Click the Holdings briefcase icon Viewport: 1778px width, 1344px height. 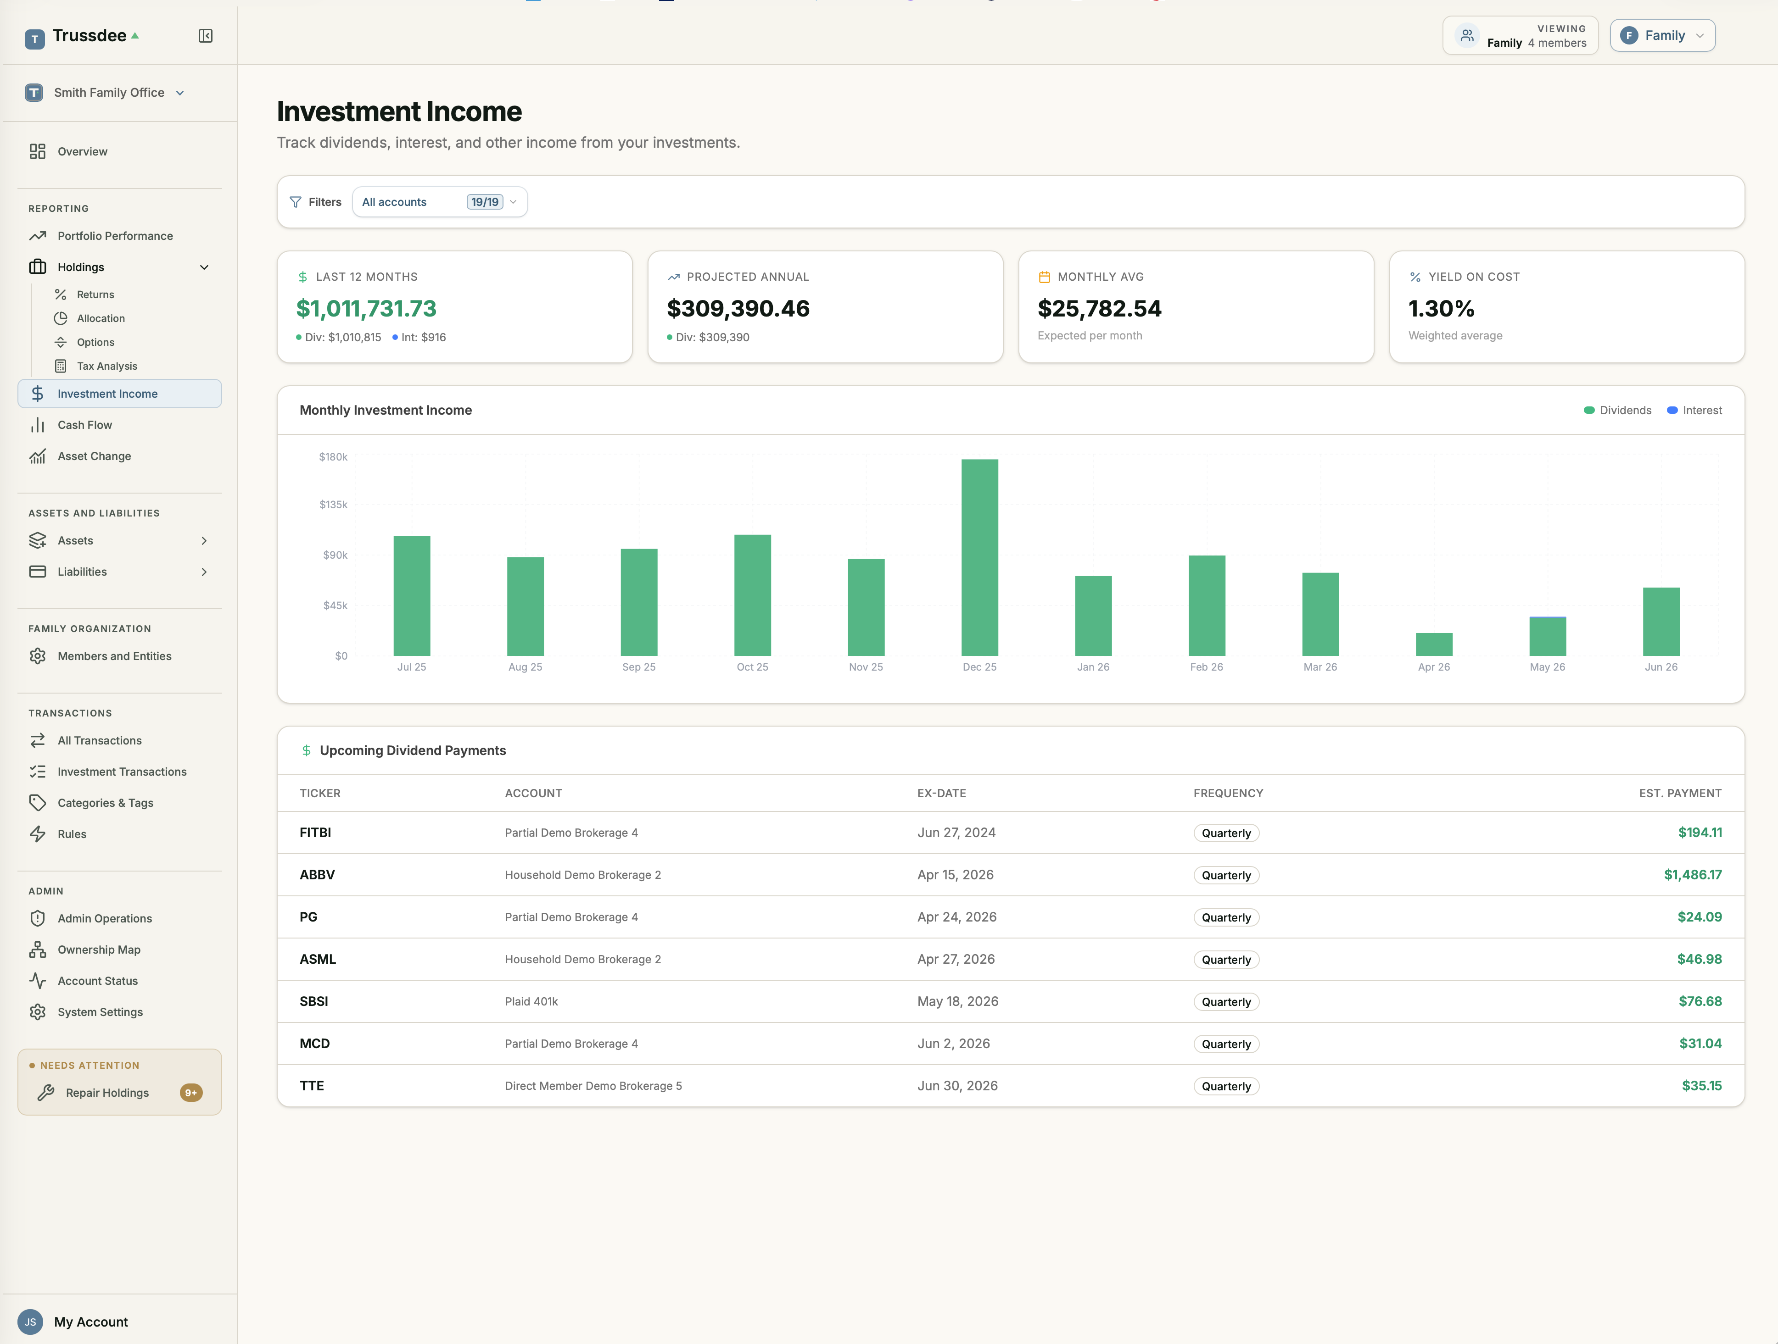pos(38,267)
